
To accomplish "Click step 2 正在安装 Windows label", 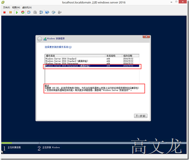I will (51, 147).
